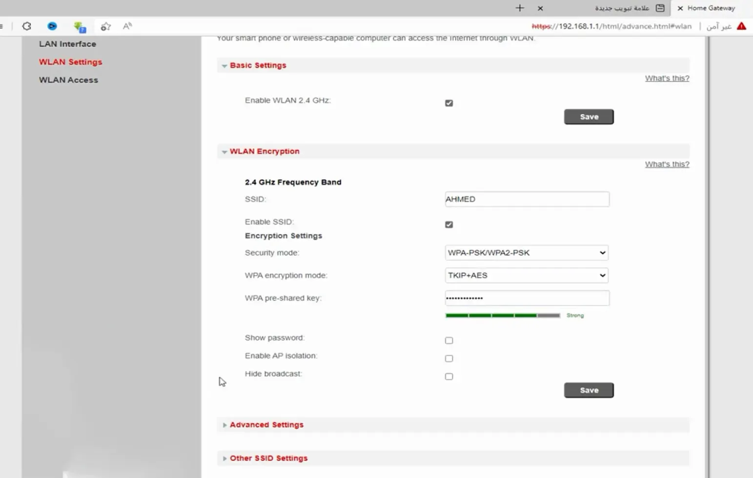
Task: Click the 'Strong' password strength label
Action: pyautogui.click(x=575, y=315)
